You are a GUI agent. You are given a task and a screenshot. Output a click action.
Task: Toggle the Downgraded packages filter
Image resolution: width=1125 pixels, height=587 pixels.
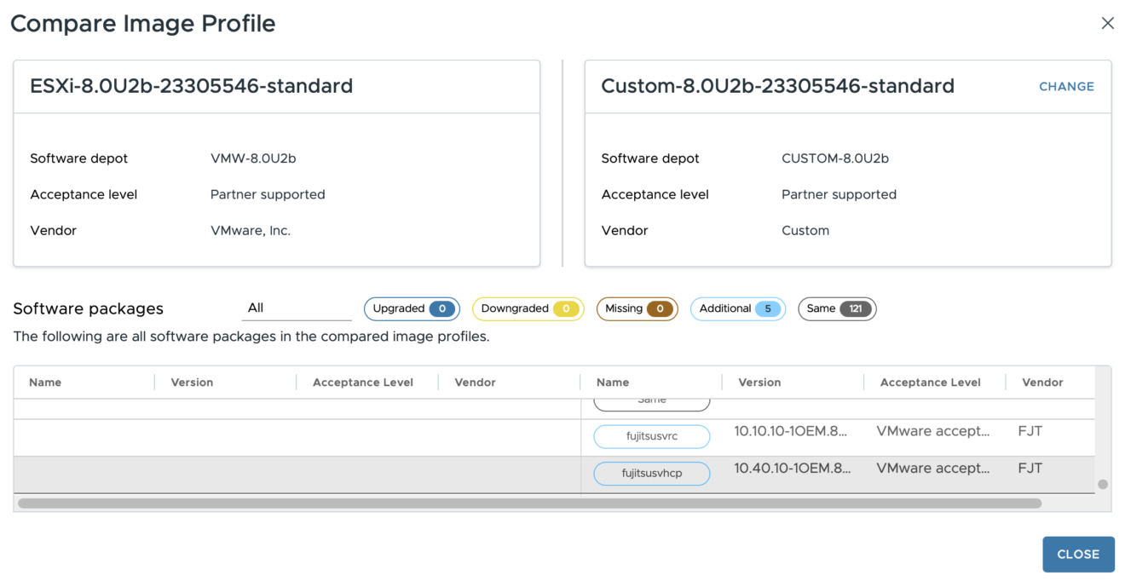[x=528, y=308]
